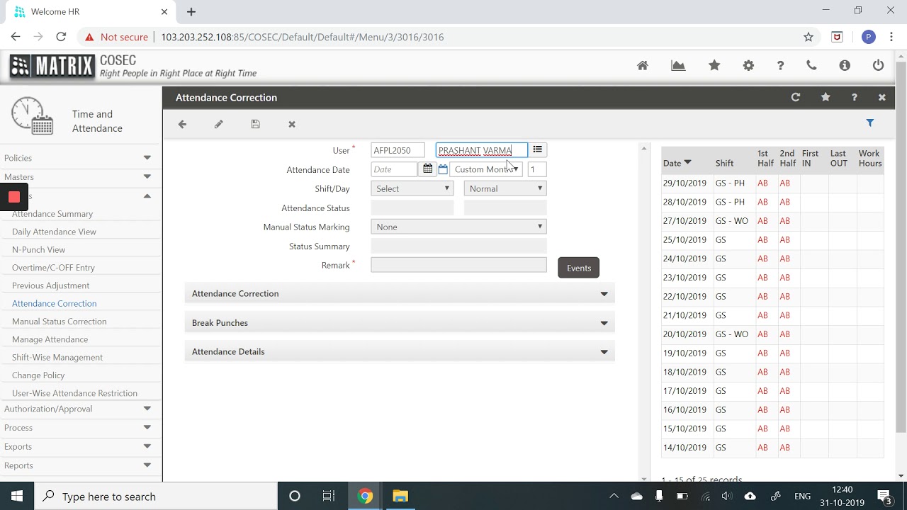Click the info icon in header

tap(845, 65)
